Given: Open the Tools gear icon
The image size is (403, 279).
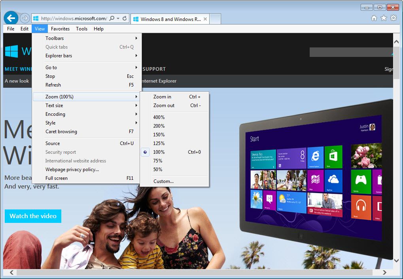Looking at the screenshot, I should click(x=394, y=18).
